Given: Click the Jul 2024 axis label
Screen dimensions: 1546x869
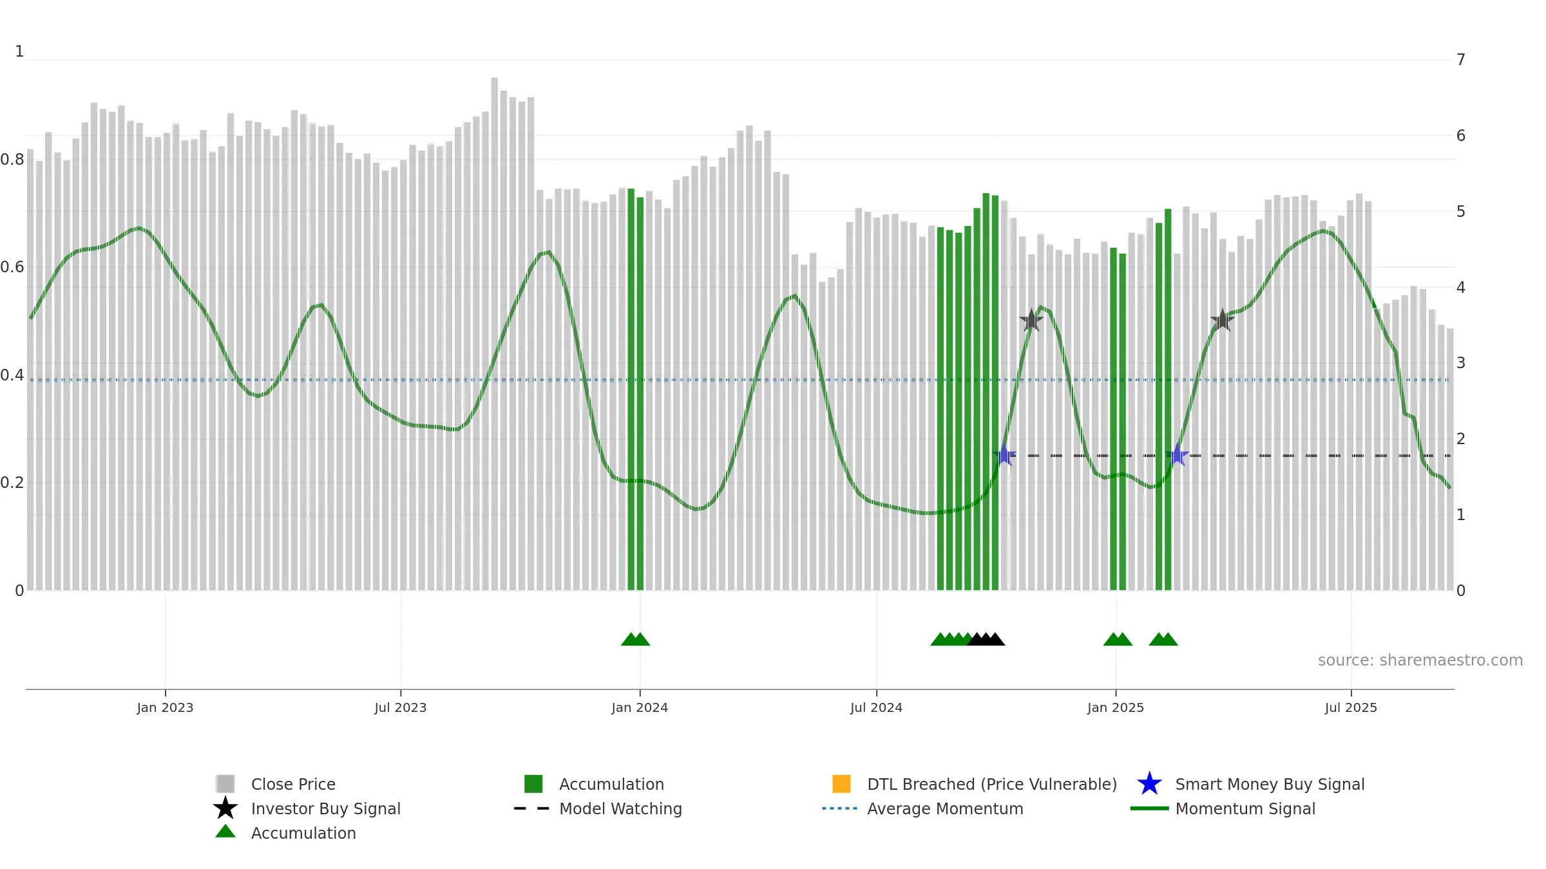Looking at the screenshot, I should pyautogui.click(x=876, y=708).
